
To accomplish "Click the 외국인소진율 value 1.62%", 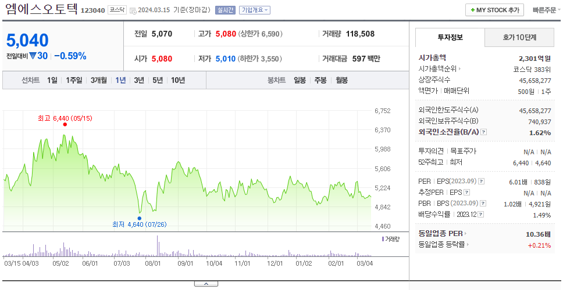I will pos(540,132).
